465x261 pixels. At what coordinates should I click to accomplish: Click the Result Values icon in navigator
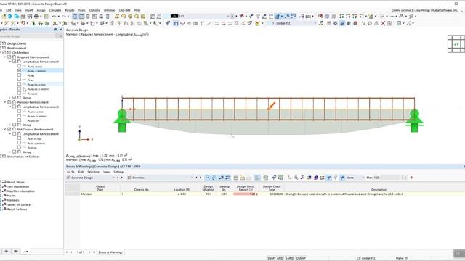4,182
